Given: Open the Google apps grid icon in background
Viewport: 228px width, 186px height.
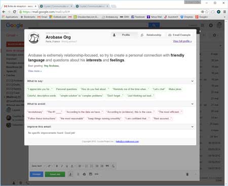Looking at the screenshot, I should (x=202, y=25).
